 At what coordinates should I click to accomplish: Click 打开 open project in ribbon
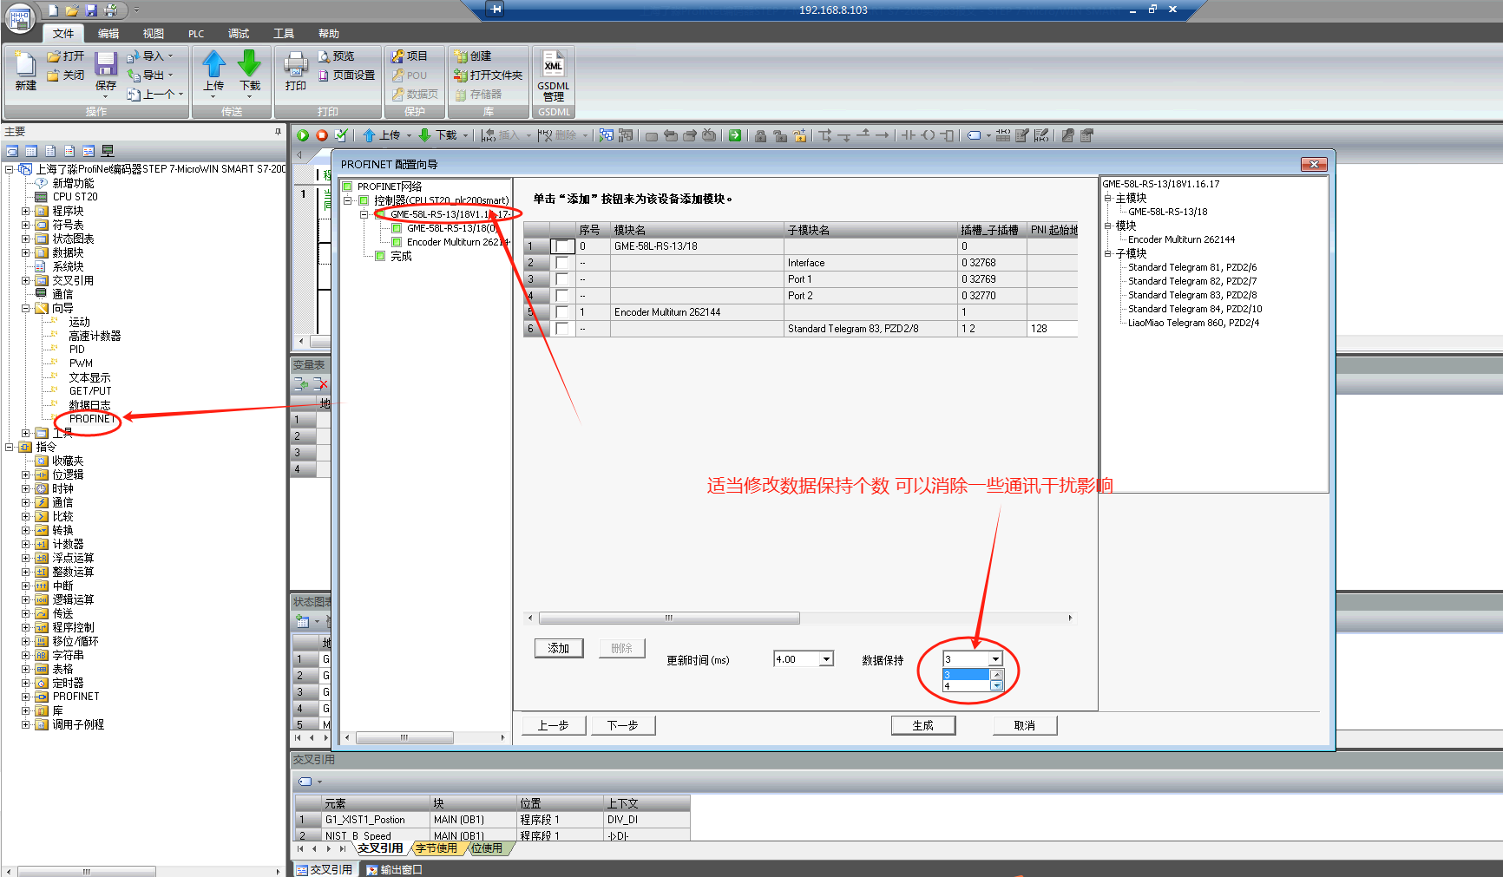click(66, 56)
